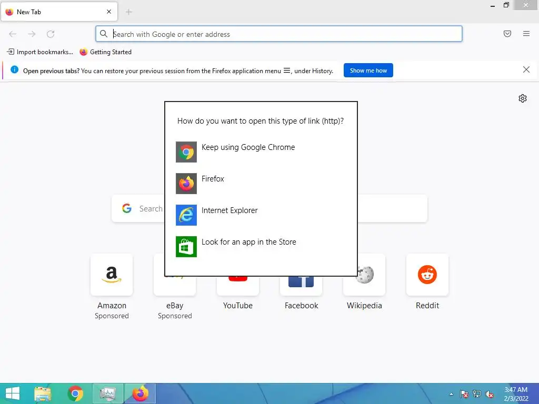Screen dimensions: 539x404
Task: Click the Show me how button
Action: tap(368, 70)
